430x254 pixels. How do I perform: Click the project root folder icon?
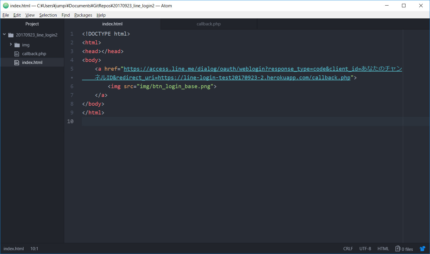pos(11,35)
